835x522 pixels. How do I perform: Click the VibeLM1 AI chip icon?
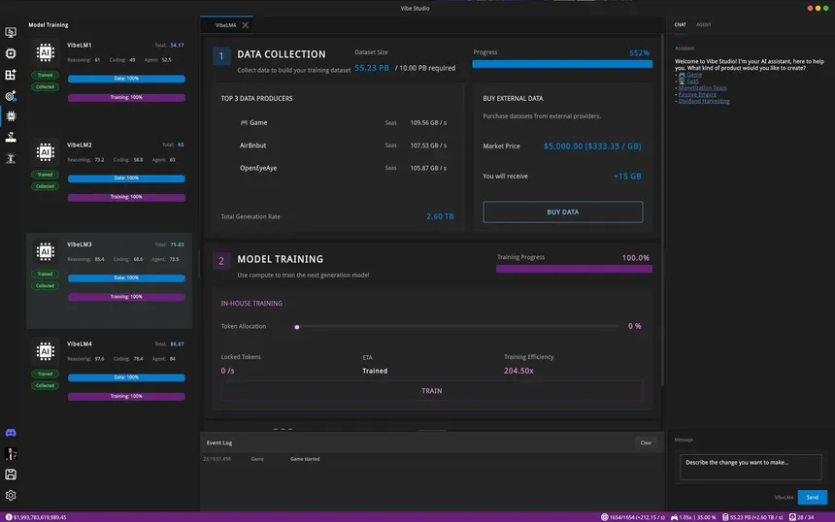coord(46,52)
